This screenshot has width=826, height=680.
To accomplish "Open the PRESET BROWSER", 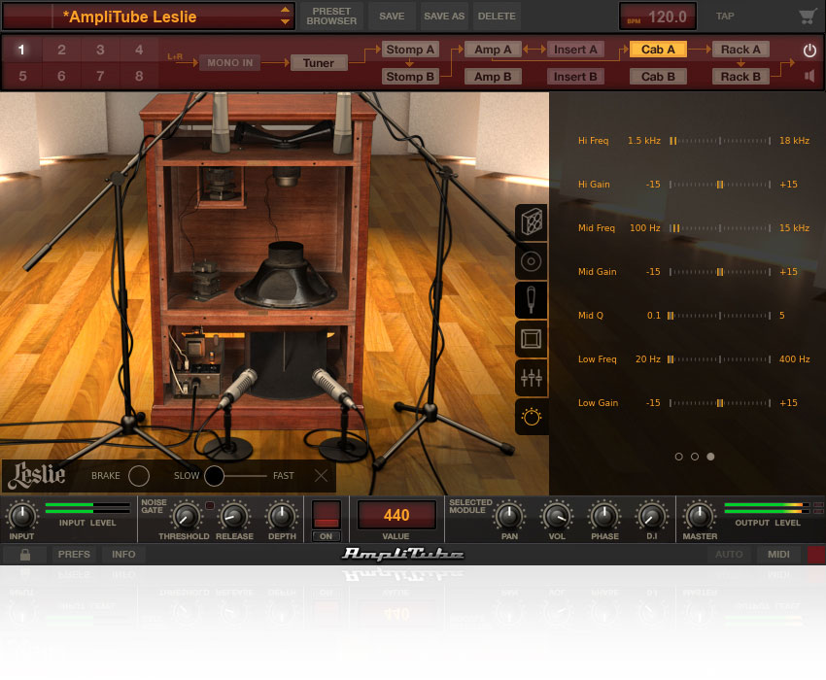I will pos(331,16).
